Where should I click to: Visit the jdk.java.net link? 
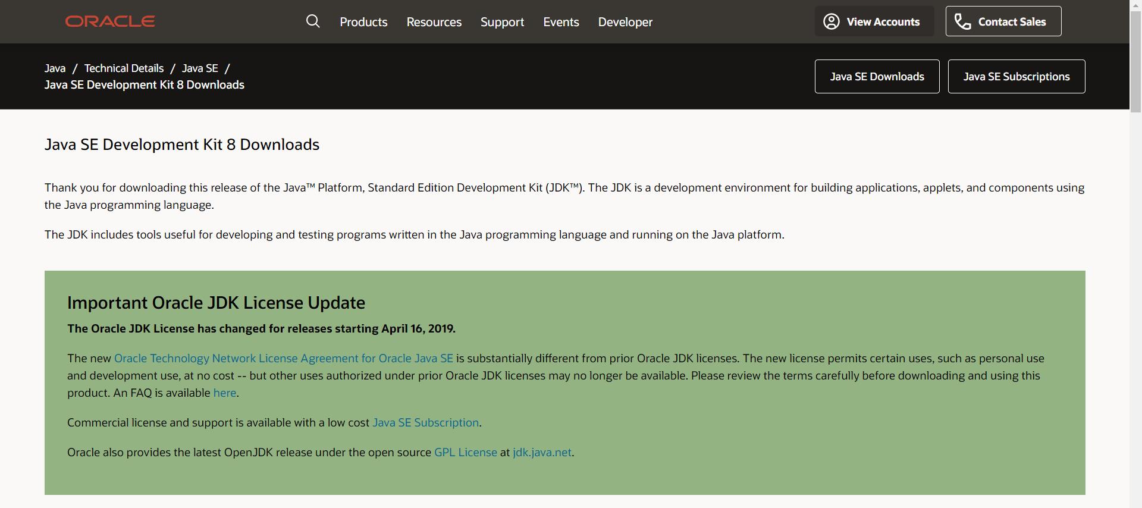click(542, 452)
